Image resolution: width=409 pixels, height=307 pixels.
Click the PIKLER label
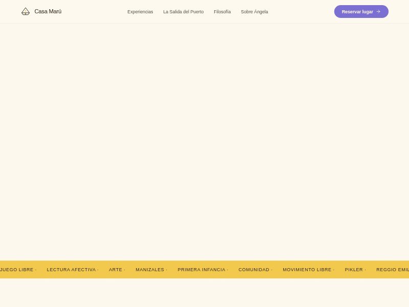(353, 270)
